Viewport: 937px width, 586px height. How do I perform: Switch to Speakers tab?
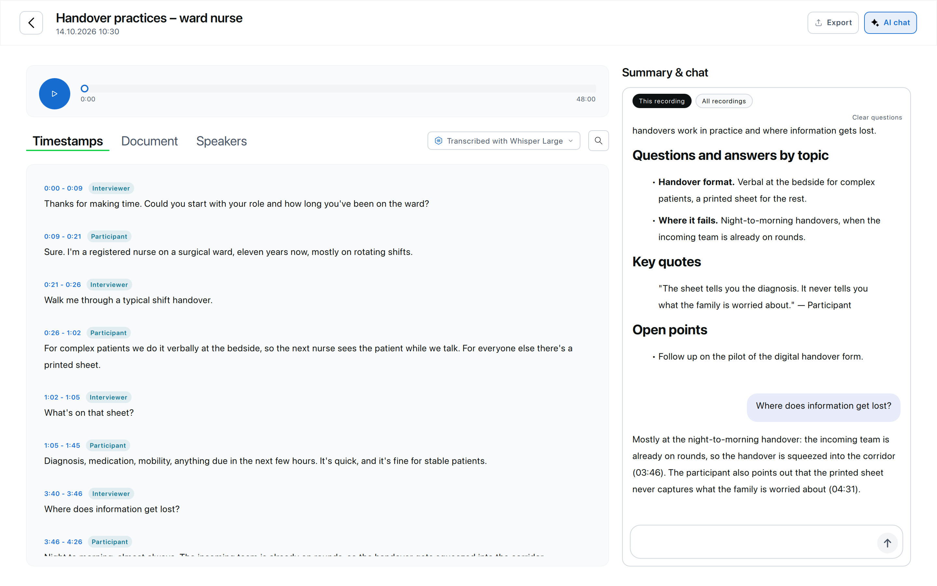click(x=222, y=141)
